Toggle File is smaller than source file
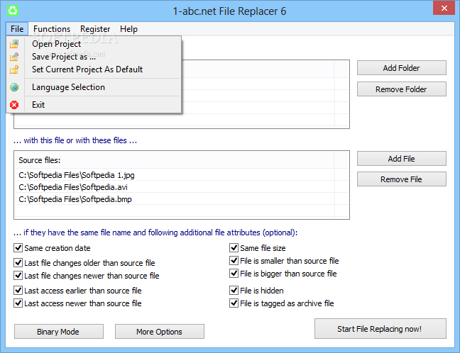460x353 pixels. click(234, 260)
